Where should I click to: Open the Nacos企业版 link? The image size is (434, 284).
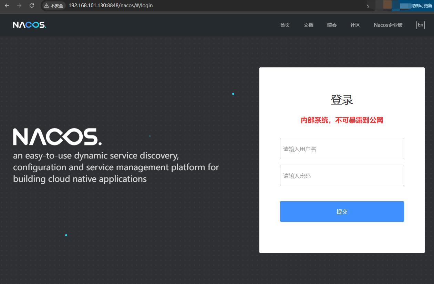pyautogui.click(x=388, y=25)
